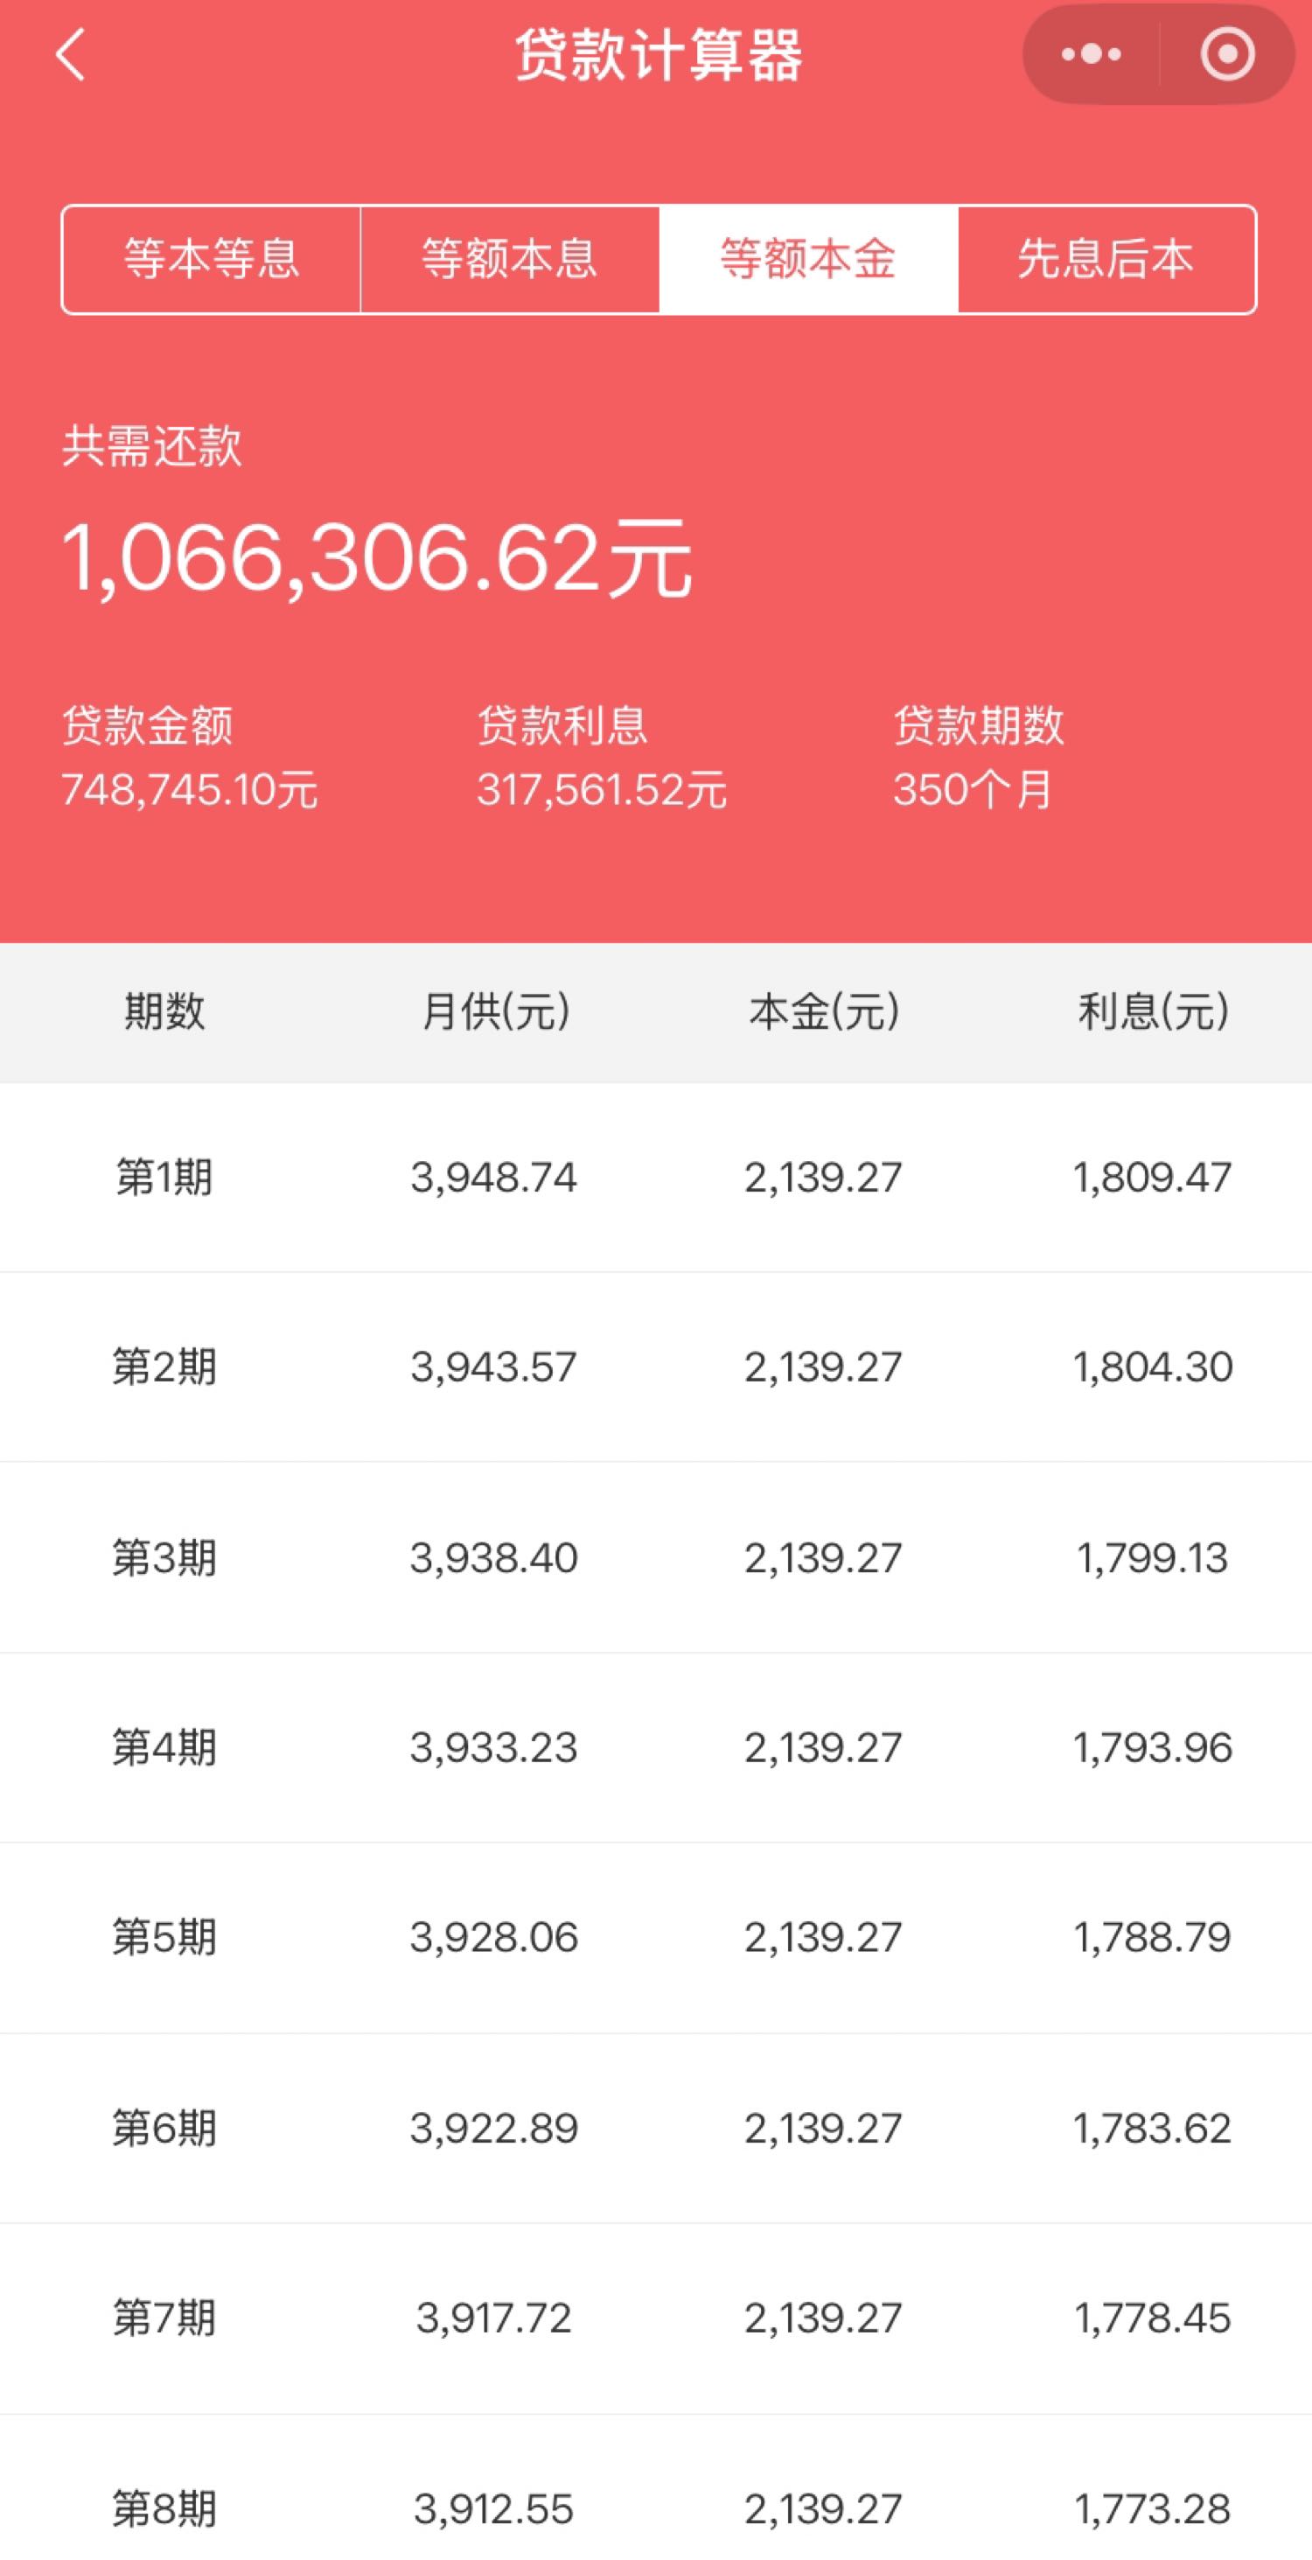Select the 第8期 row
1312x2560 pixels.
pyautogui.click(x=655, y=2488)
